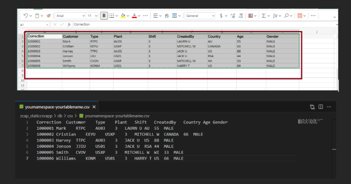Toggle Bold formatting button
This screenshot has height=184, width=351.
click(x=104, y=16)
